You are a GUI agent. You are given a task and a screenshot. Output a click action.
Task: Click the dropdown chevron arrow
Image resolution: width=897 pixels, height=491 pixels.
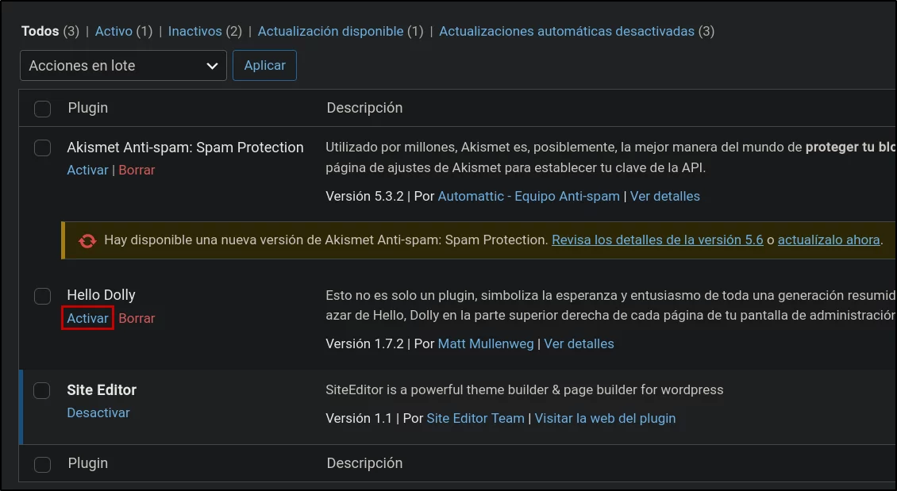pyautogui.click(x=212, y=67)
